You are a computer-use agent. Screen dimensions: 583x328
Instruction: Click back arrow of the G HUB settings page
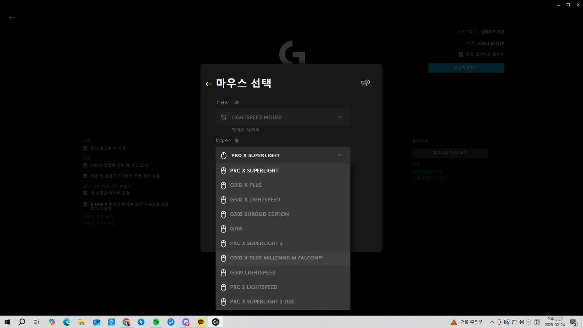(12, 17)
